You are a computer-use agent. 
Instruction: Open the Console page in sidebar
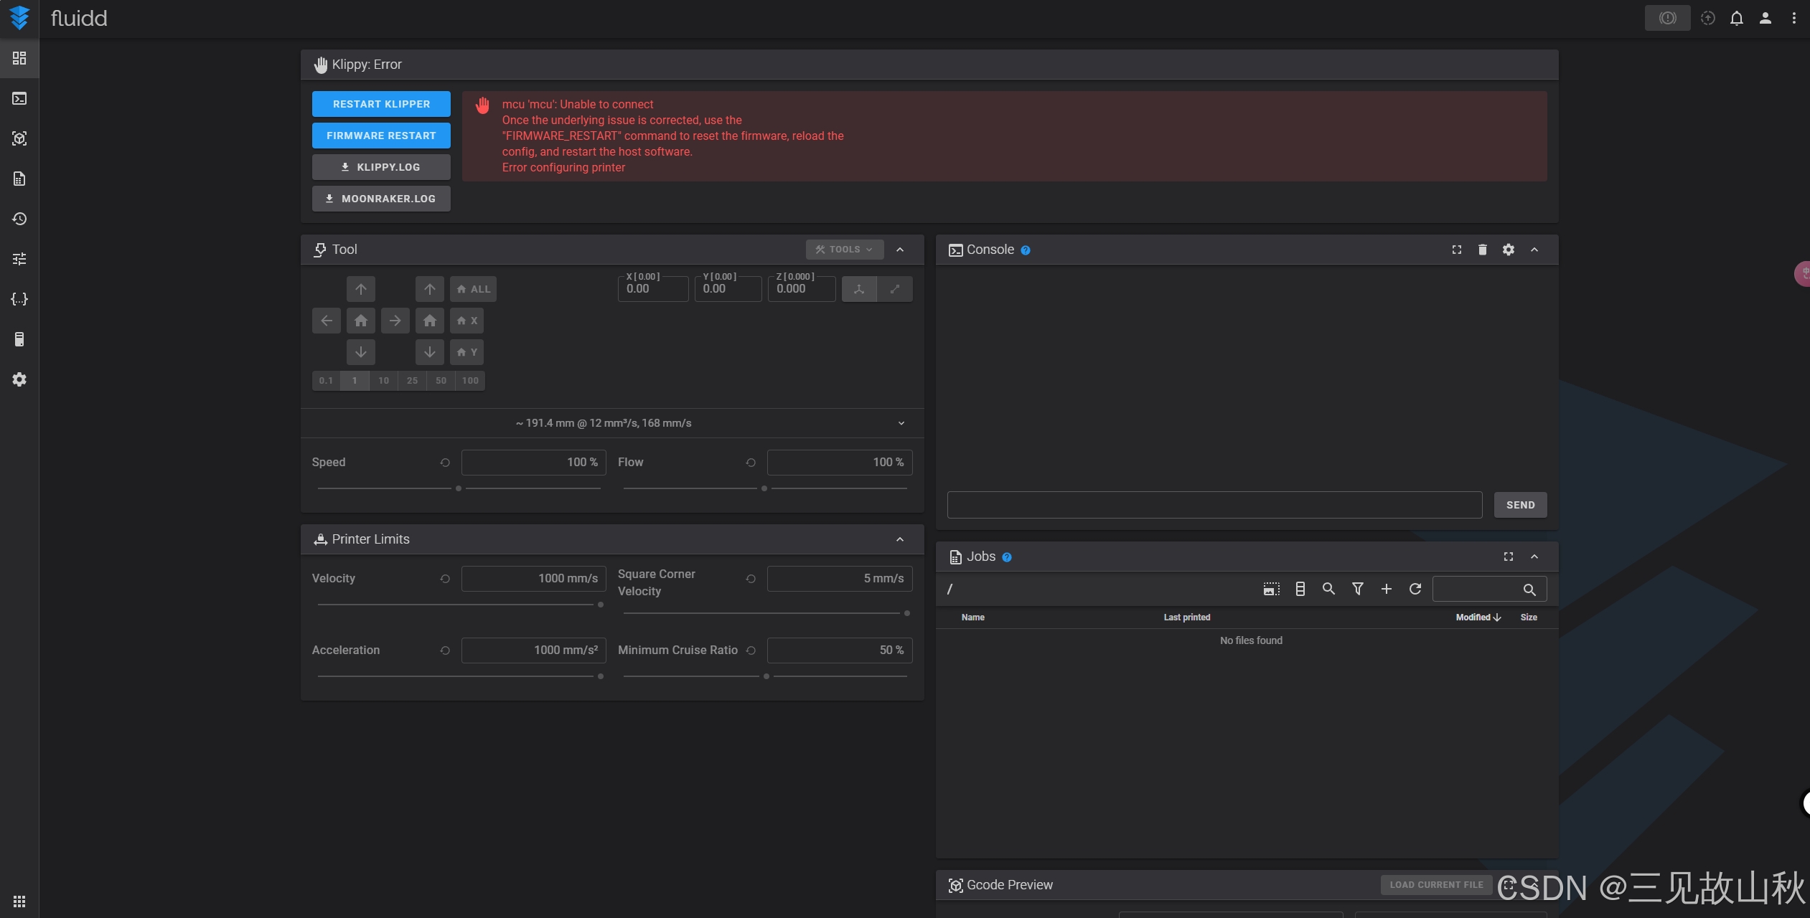tap(19, 98)
